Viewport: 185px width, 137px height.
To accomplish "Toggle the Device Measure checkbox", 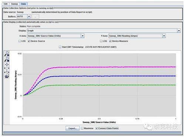I will [110, 41].
